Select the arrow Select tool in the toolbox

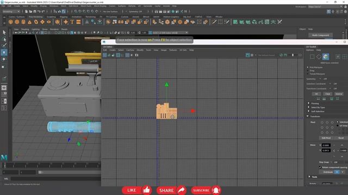click(x=4, y=32)
